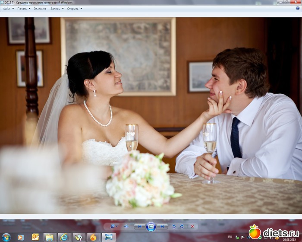This screenshot has height=242, width=302.
Task: Open Windows Media Player from taskbar
Action: [20, 237]
